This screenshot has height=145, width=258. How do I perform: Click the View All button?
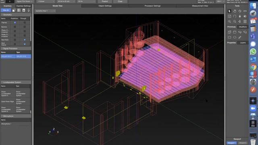tap(6, 10)
